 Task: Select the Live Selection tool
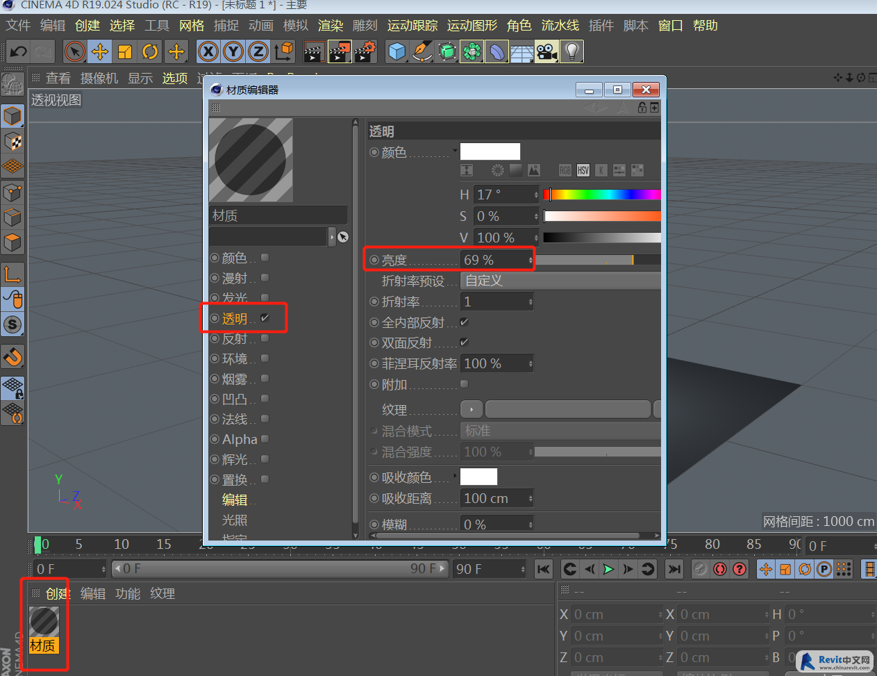pyautogui.click(x=75, y=51)
